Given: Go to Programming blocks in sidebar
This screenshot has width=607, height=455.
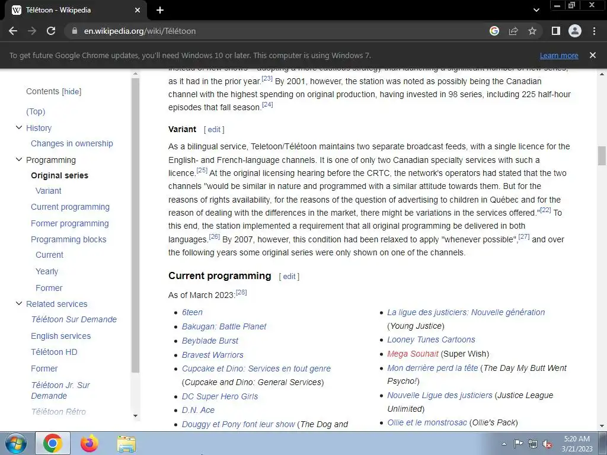Looking at the screenshot, I should (69, 239).
